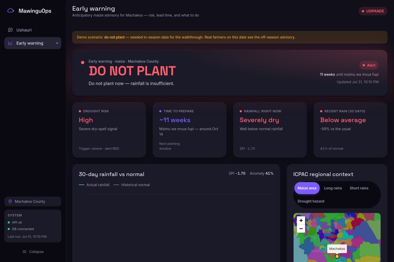394x262 pixels.
Task: Click the Time to Prepare ~11 weeks card
Action: [190, 130]
